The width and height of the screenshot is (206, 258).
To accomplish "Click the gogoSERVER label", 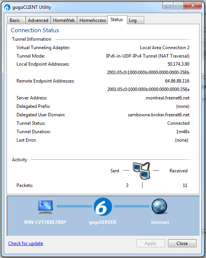I will [102, 222].
